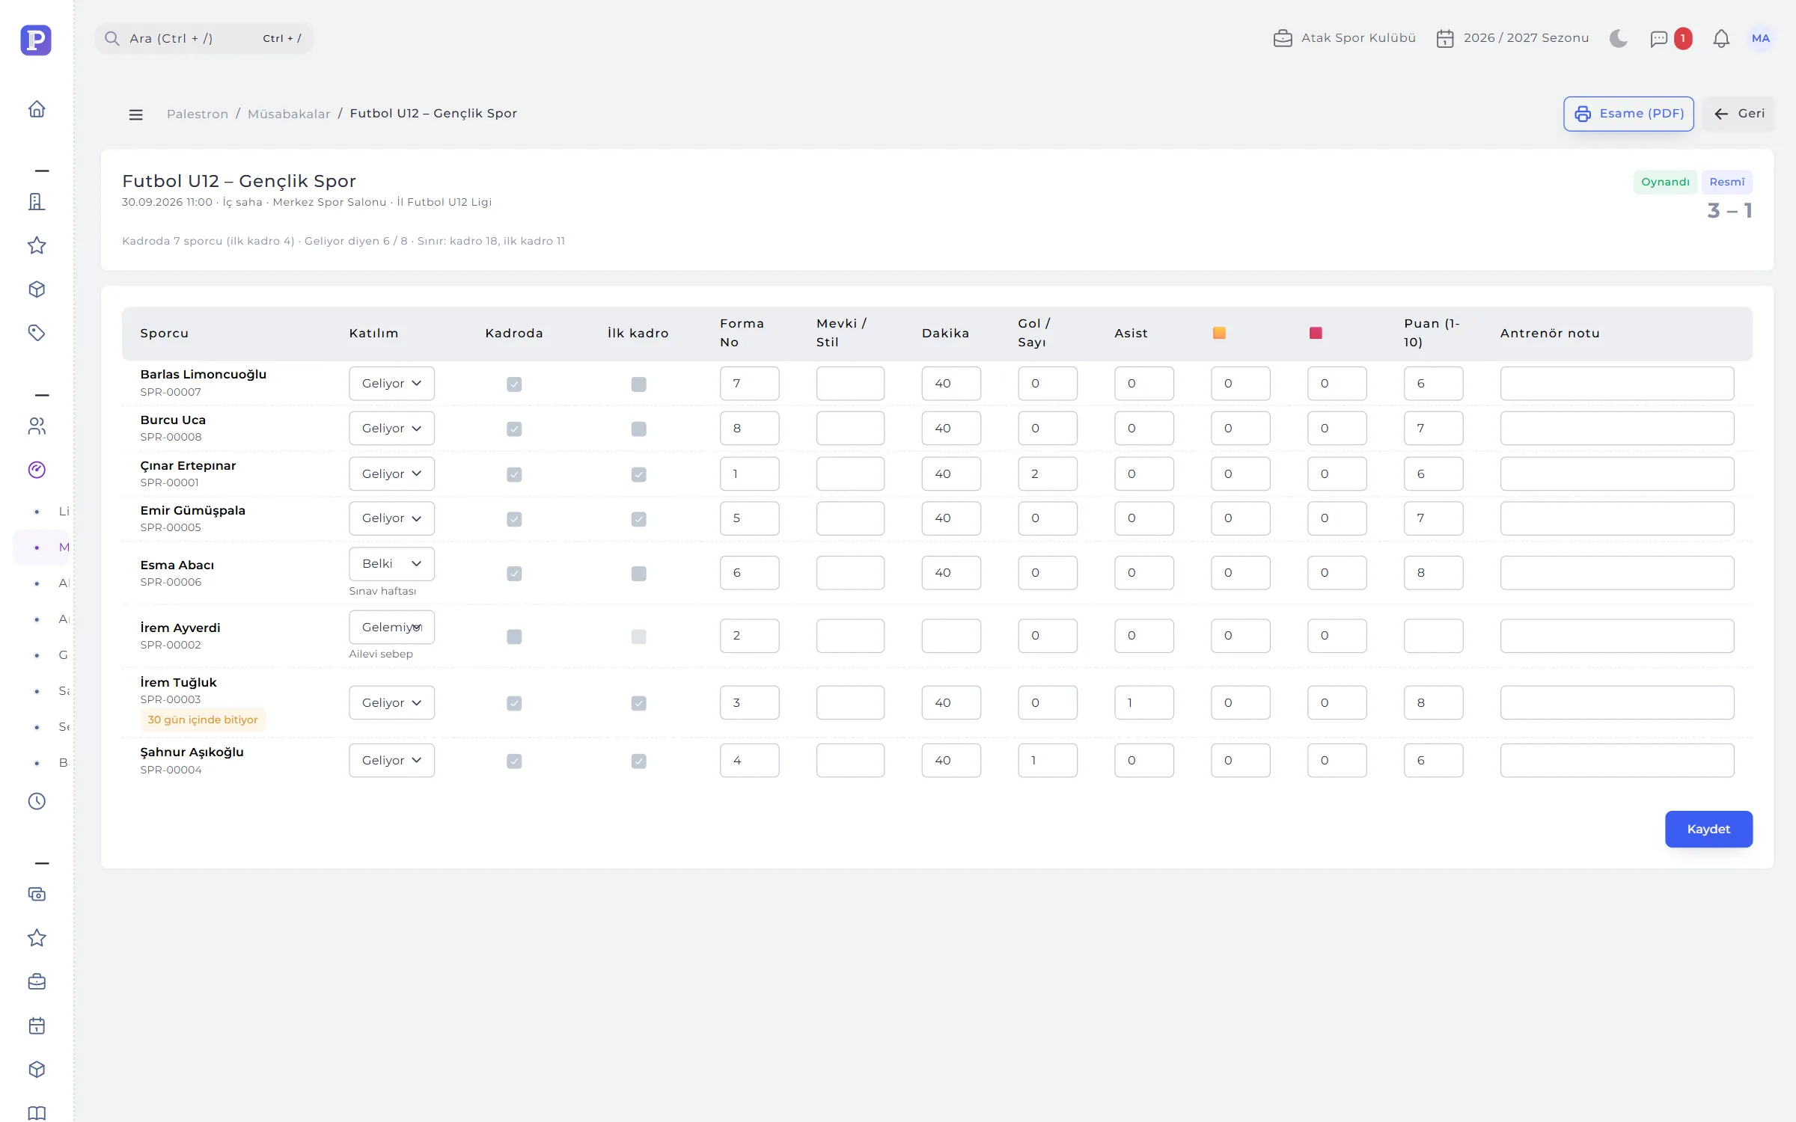
Task: Open Katılım dropdown for Barlas Limoncuoğlu
Action: click(x=391, y=384)
